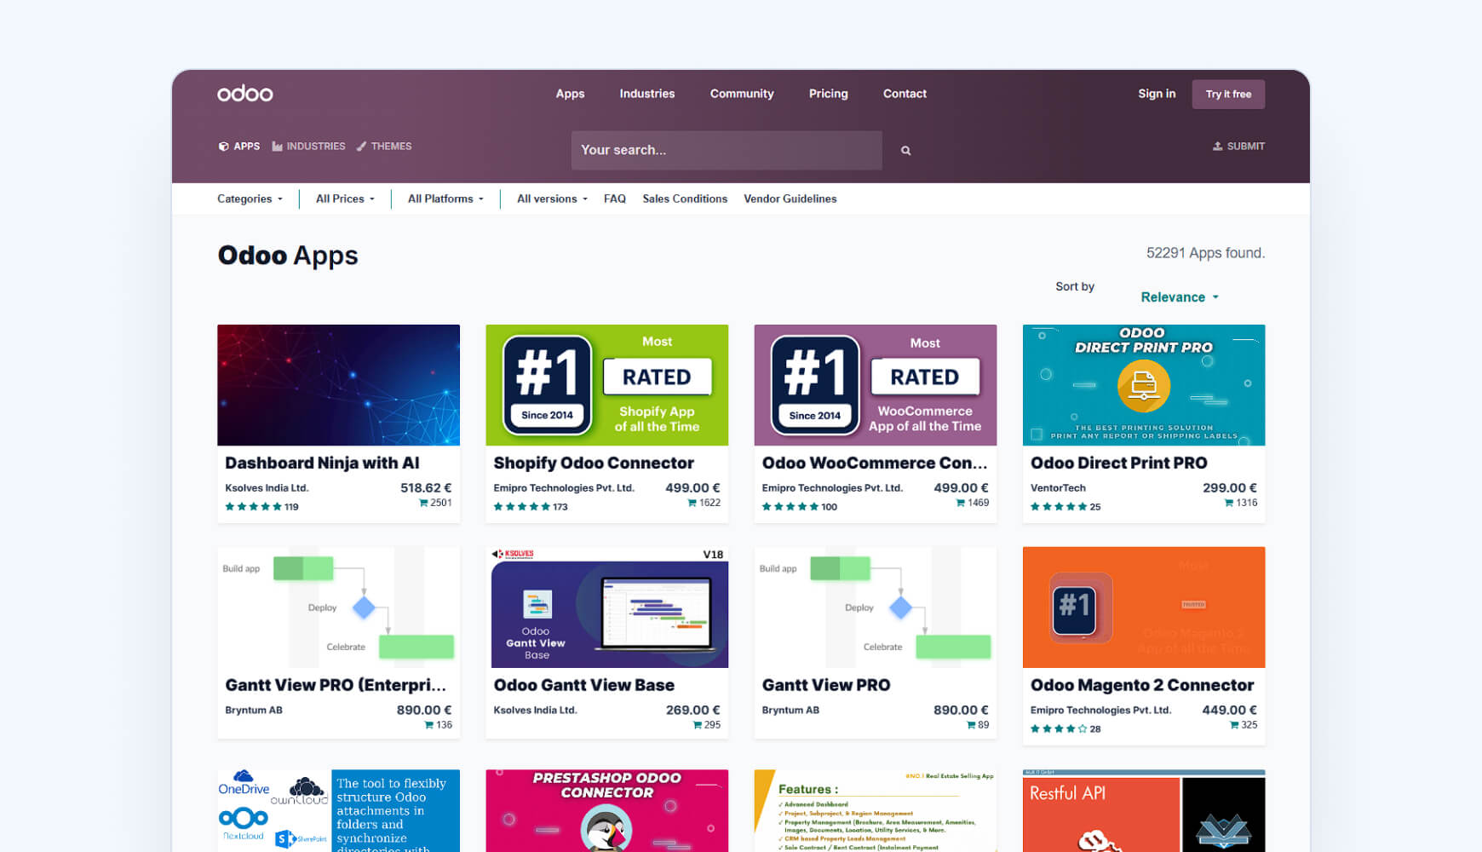Click the Gantt View PRO title by Bryntum
The width and height of the screenshot is (1482, 852).
[x=826, y=686]
